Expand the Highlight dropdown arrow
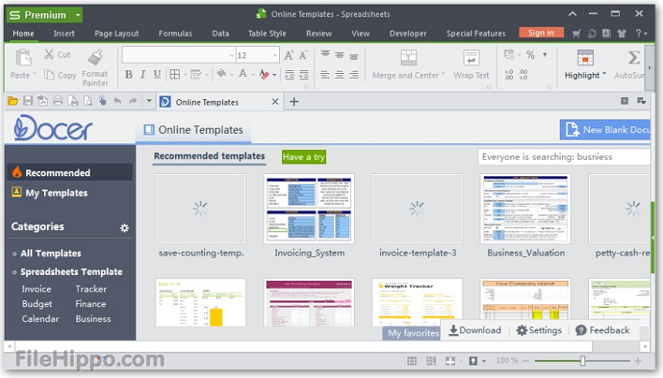 coord(604,74)
